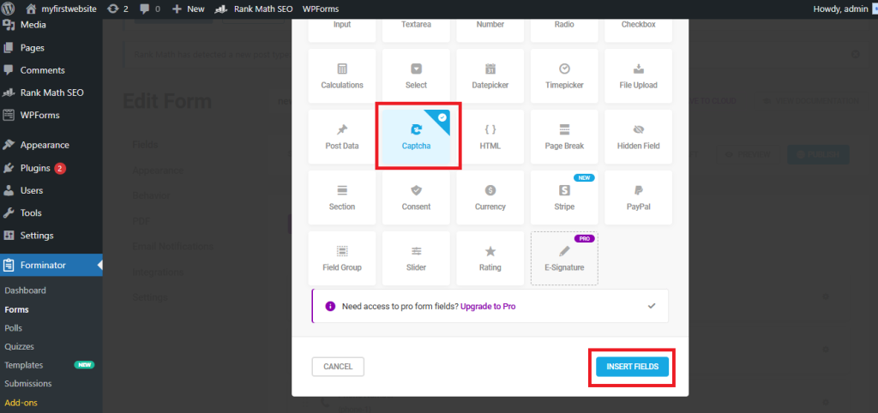This screenshot has width=878, height=413.
Task: Select the Post Data field
Action: (342, 137)
